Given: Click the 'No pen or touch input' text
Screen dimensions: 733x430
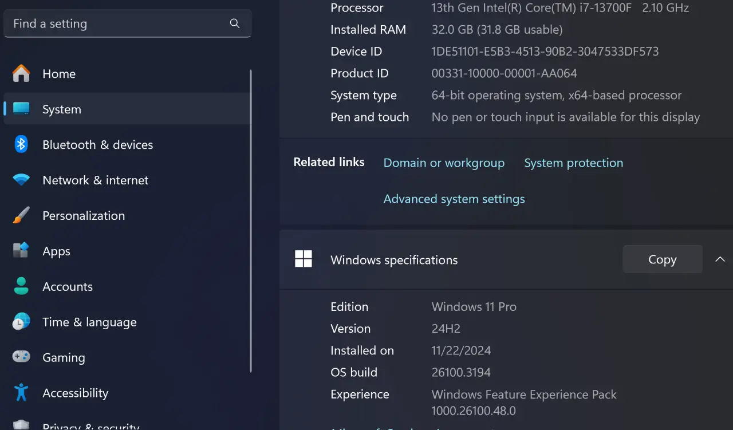Looking at the screenshot, I should 566,117.
